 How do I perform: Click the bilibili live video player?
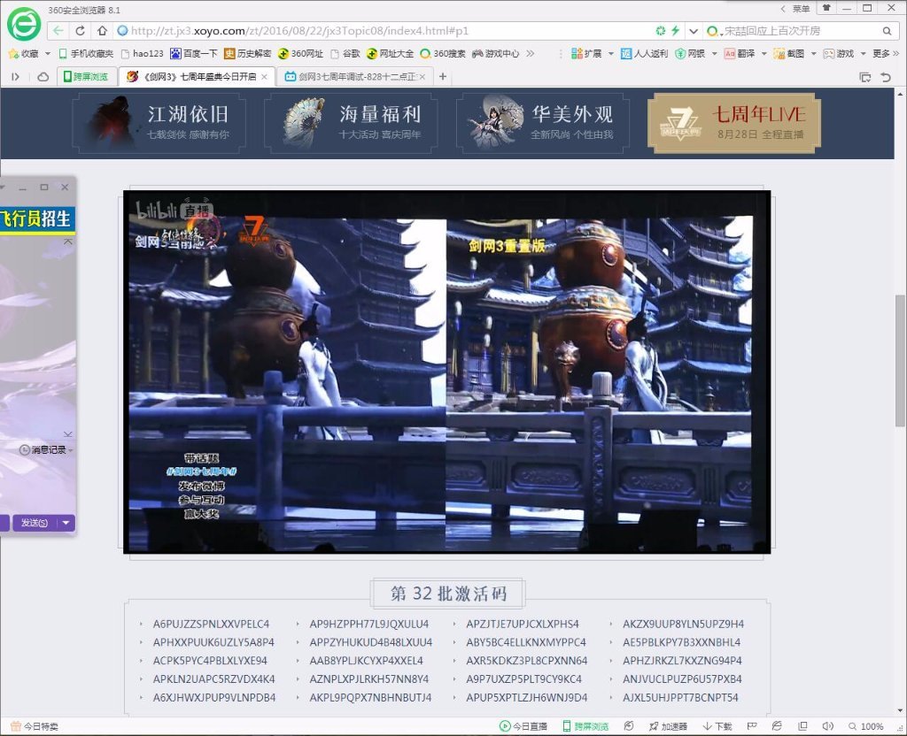pyautogui.click(x=446, y=372)
